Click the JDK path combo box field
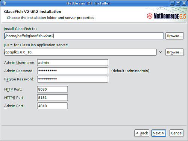Viewport: 188px width, 141px height. tap(80, 52)
